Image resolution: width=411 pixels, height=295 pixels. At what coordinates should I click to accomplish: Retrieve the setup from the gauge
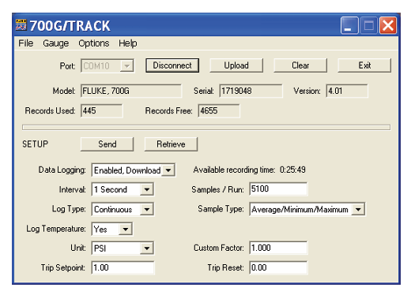tap(171, 144)
